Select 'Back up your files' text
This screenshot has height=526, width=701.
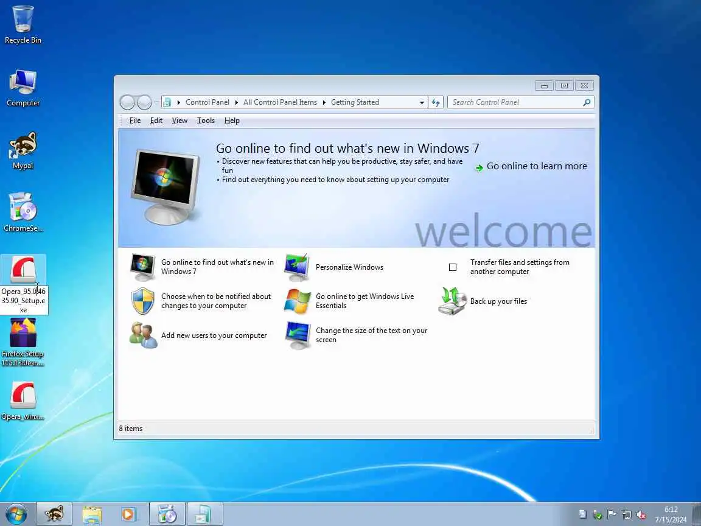coord(498,301)
